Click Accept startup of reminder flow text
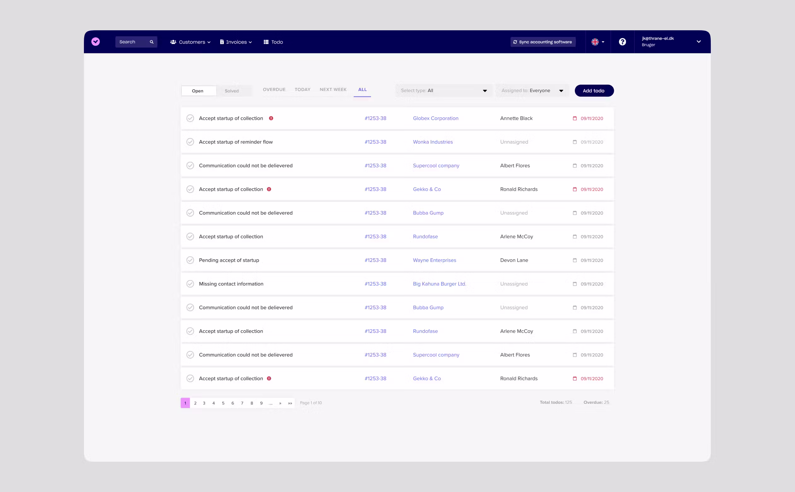This screenshot has height=492, width=795. click(x=236, y=142)
